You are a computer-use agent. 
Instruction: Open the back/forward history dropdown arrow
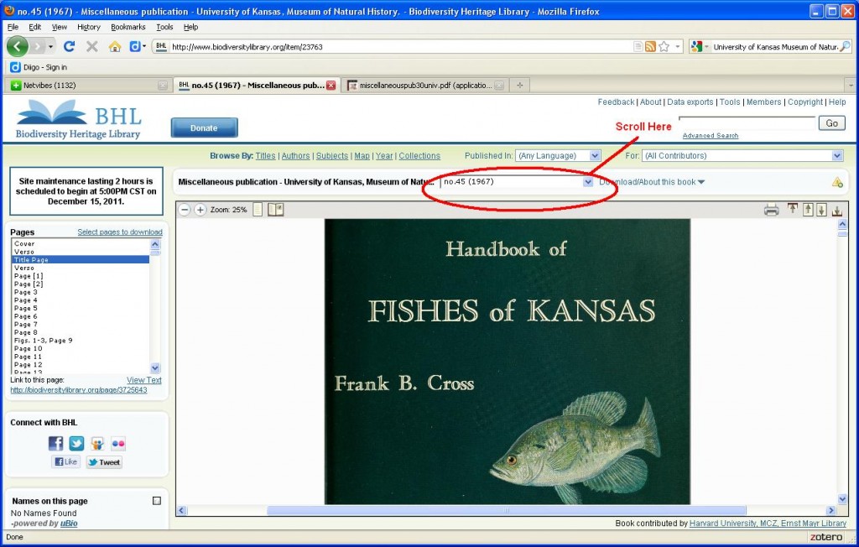[51, 47]
